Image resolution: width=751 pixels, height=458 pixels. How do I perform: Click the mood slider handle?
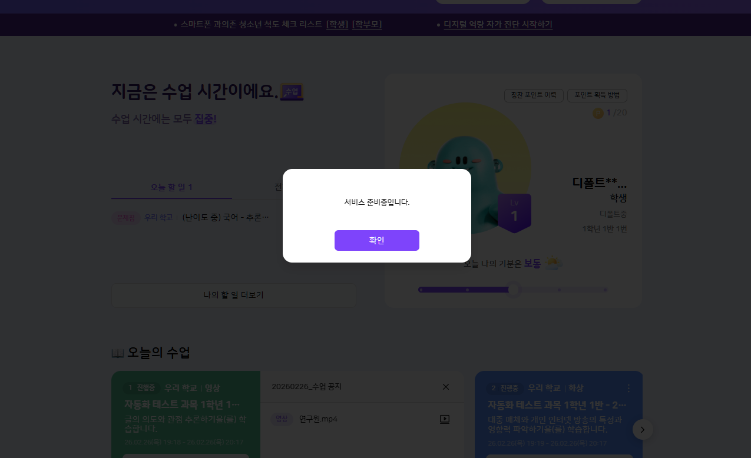pos(514,290)
